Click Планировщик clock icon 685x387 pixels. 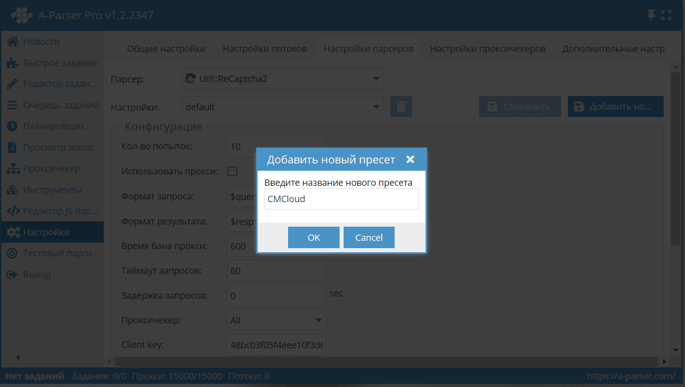pyautogui.click(x=12, y=126)
